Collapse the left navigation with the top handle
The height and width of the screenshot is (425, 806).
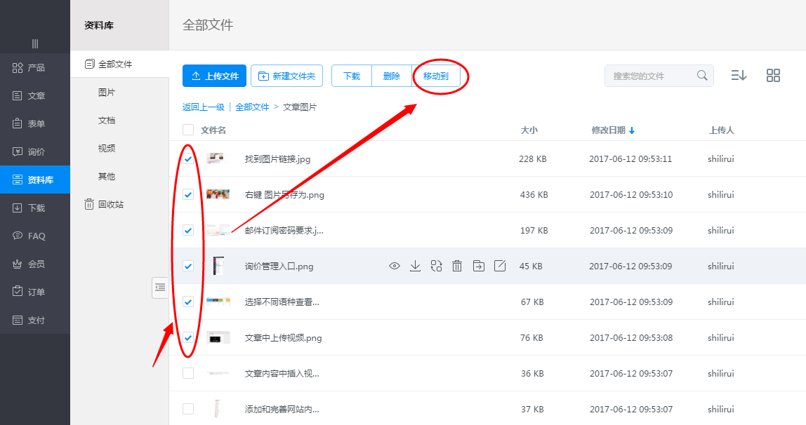[35, 43]
